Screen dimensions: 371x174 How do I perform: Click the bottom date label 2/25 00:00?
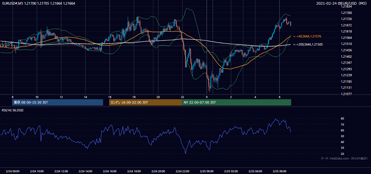207,171
